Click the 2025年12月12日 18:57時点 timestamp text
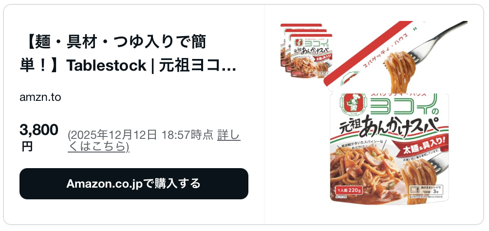 [x=141, y=135]
